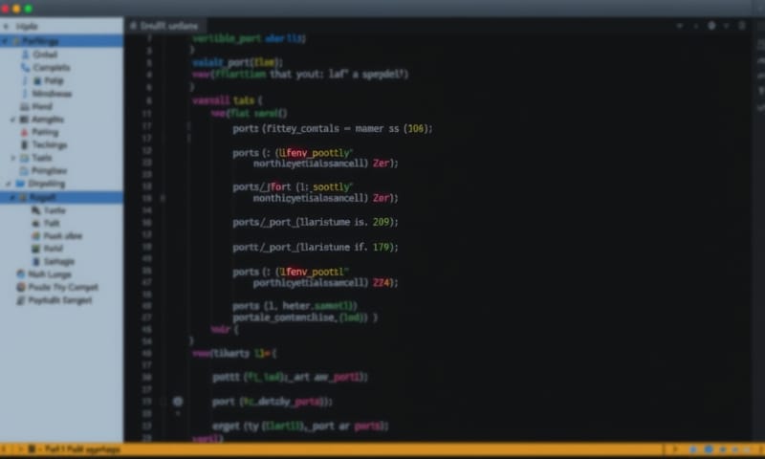Open the editor file tab above the code

tap(164, 26)
